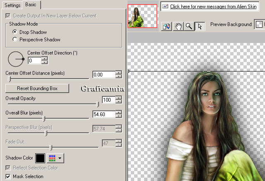Image resolution: width=265 pixels, height=181 pixels.
Task: Click the Fade Out value field
Action: tap(108, 143)
